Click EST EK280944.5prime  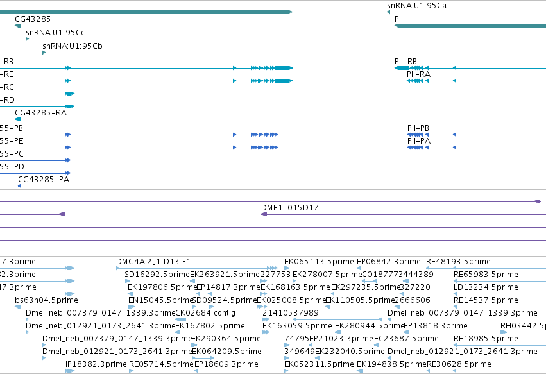(370, 326)
